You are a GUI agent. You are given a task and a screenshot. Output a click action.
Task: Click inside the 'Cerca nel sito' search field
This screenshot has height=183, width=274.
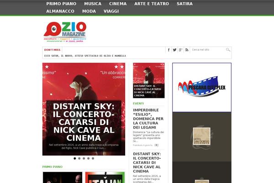pyautogui.click(x=208, y=50)
